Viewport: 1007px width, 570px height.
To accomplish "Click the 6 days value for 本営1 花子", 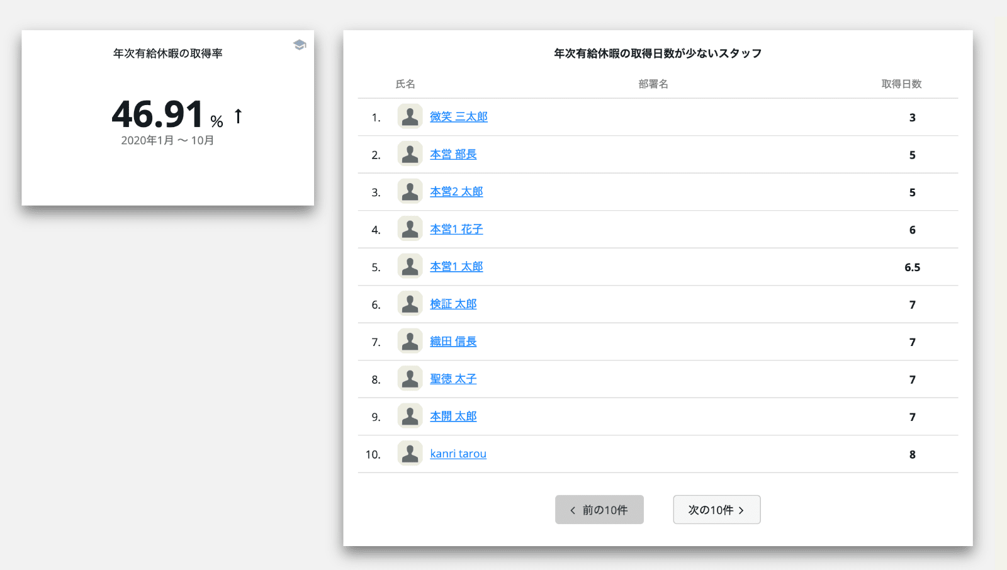I will (913, 230).
